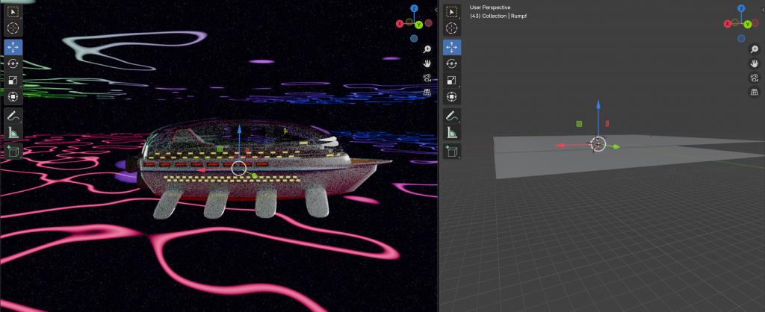Select the Transform tool in right viewport
This screenshot has width=765, height=312.
click(x=451, y=96)
